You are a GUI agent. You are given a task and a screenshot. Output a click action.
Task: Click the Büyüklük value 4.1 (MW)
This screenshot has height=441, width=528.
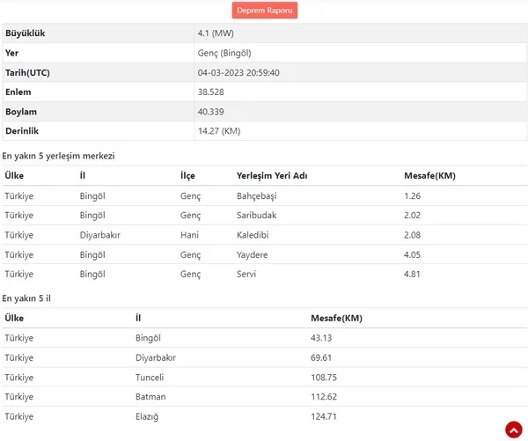tap(216, 33)
